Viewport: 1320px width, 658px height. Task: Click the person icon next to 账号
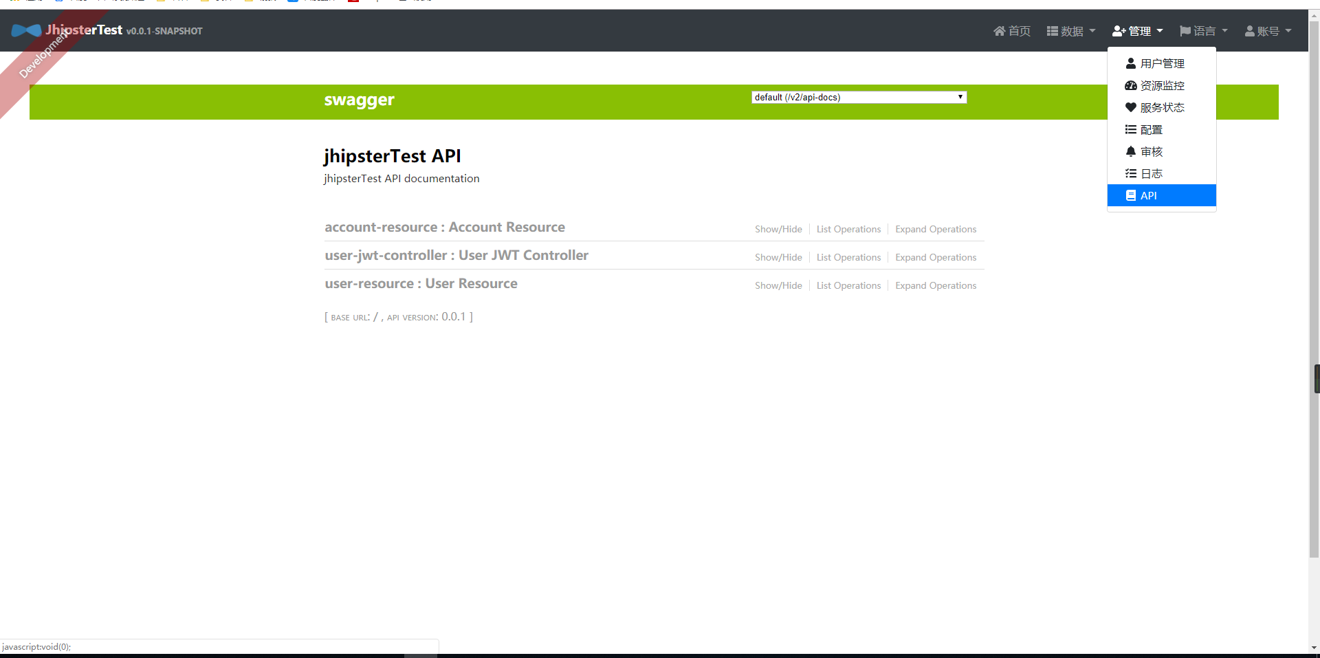tap(1250, 31)
